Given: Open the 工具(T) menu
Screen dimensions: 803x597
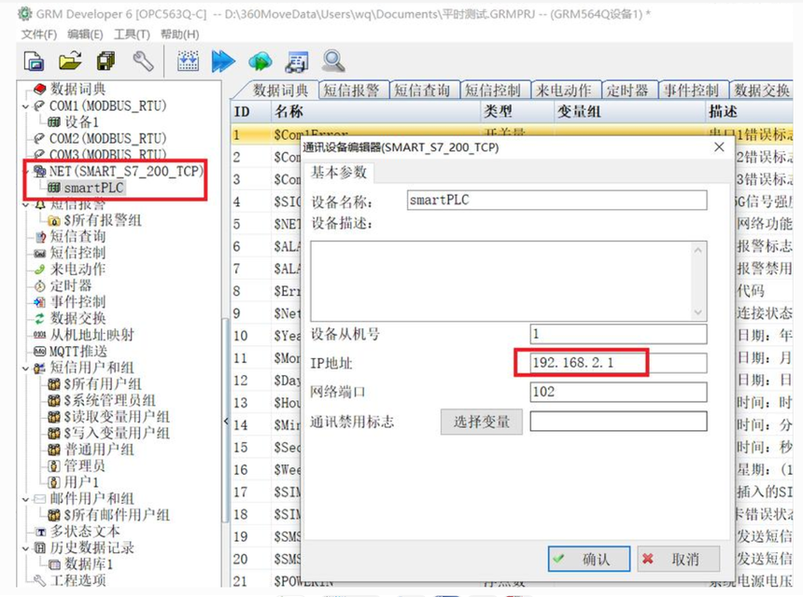Looking at the screenshot, I should 132,35.
